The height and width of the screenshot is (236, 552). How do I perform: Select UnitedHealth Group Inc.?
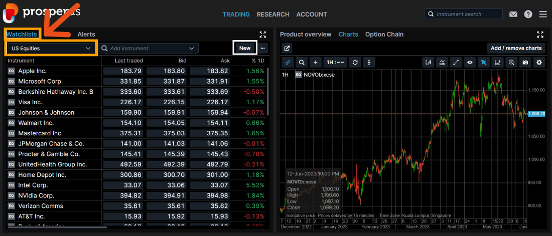53,164
